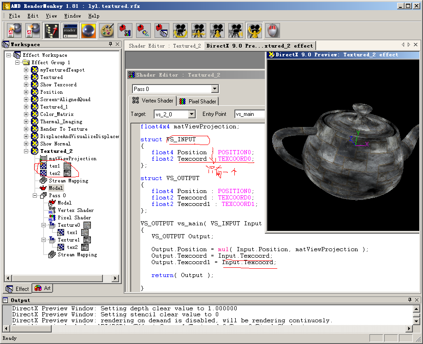Screen dimensions: 423x344
Task: Click the compile icon marked GL
Action: click(143, 30)
